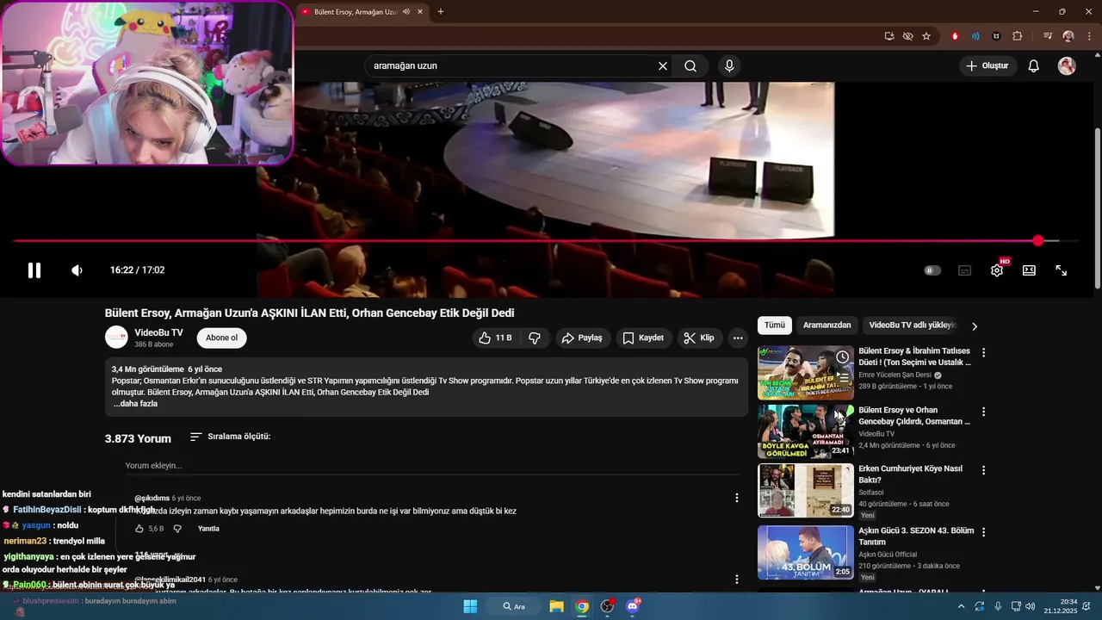This screenshot has height=620, width=1102.
Task: Open Chrome profile avatar
Action: tap(1068, 36)
